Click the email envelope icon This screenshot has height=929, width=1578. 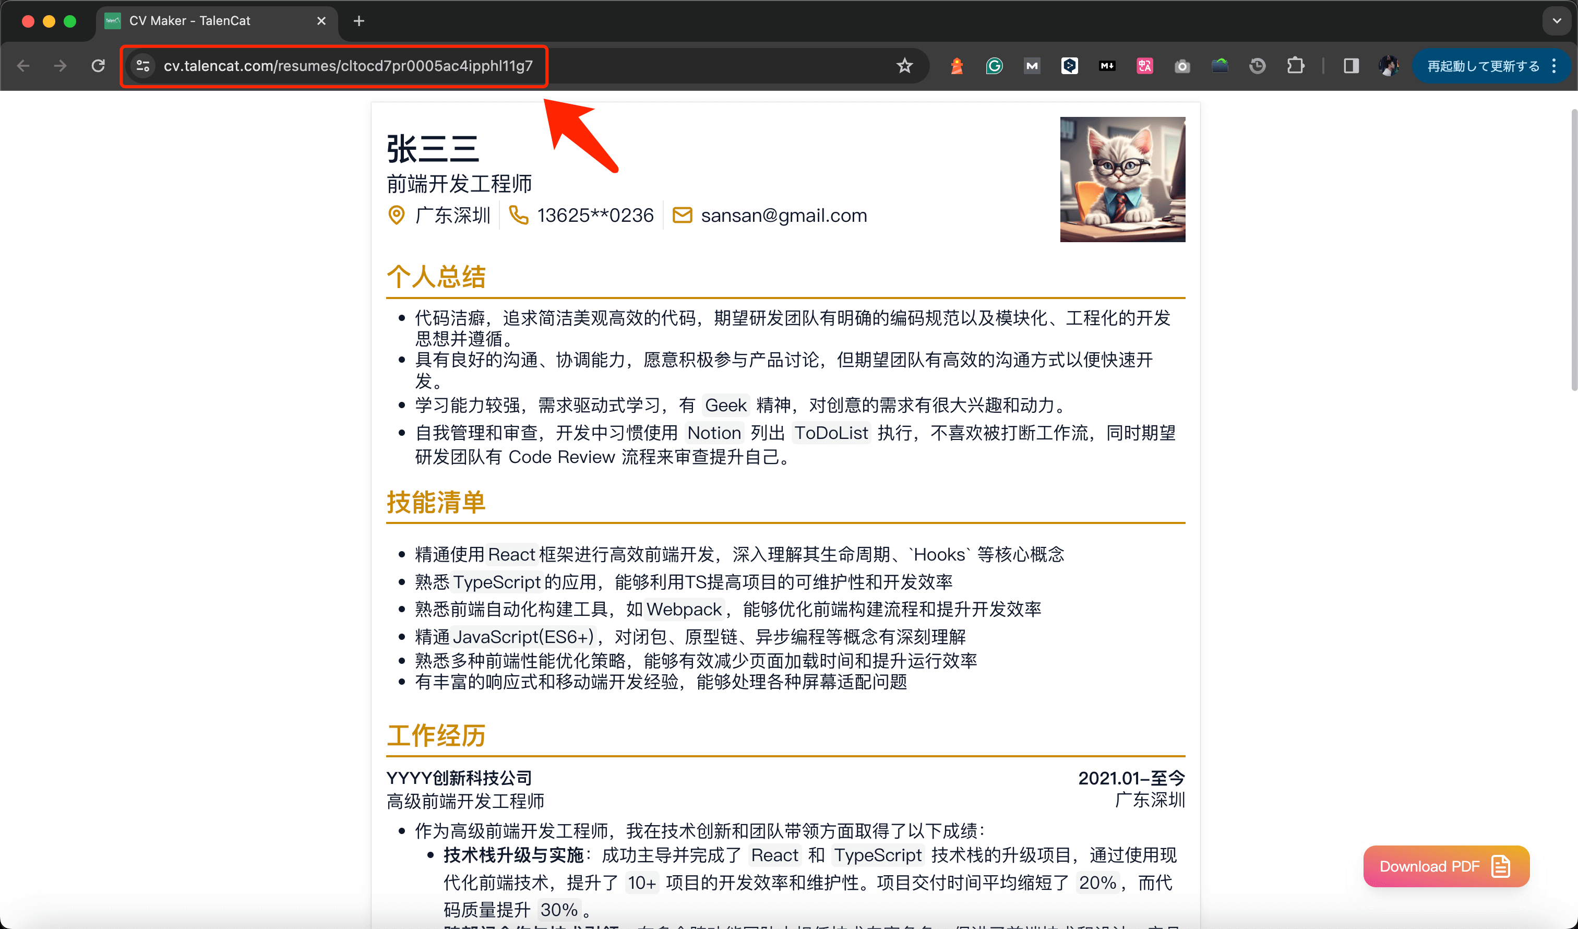(682, 215)
